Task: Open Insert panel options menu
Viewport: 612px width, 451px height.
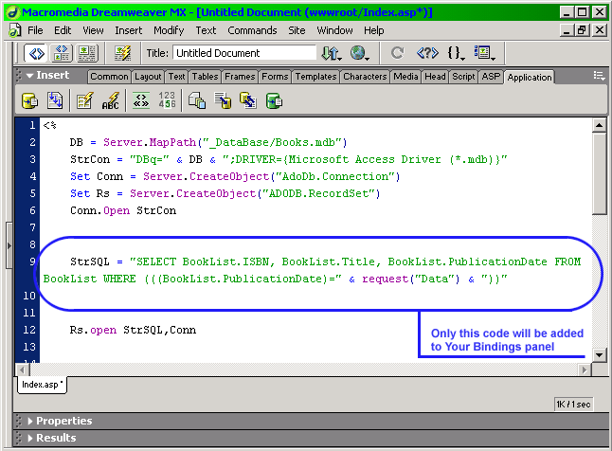Action: 599,76
